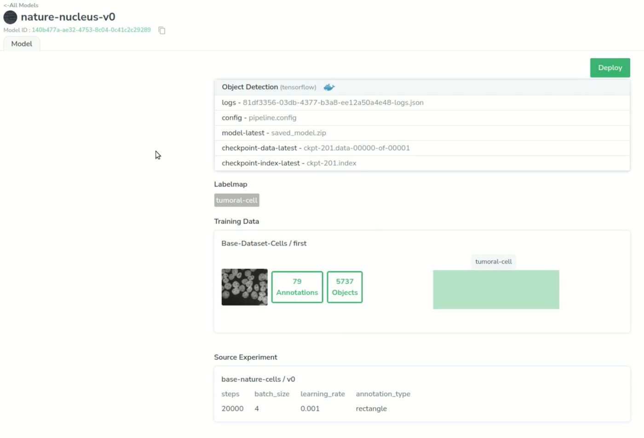The width and height of the screenshot is (644, 438).
Task: Click the Training Data heading
Action: [236, 222]
